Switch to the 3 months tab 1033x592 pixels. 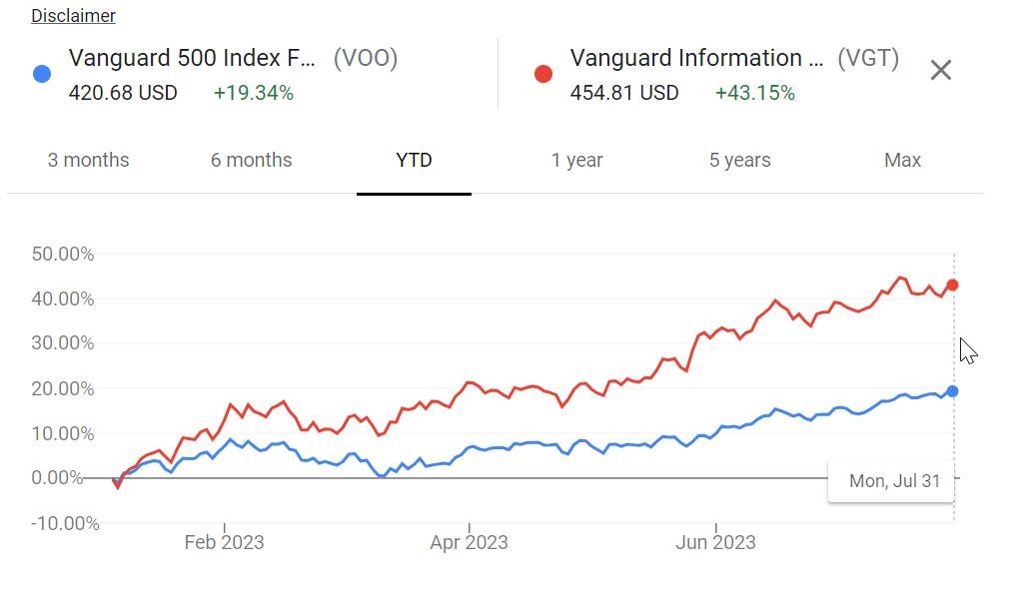click(88, 160)
